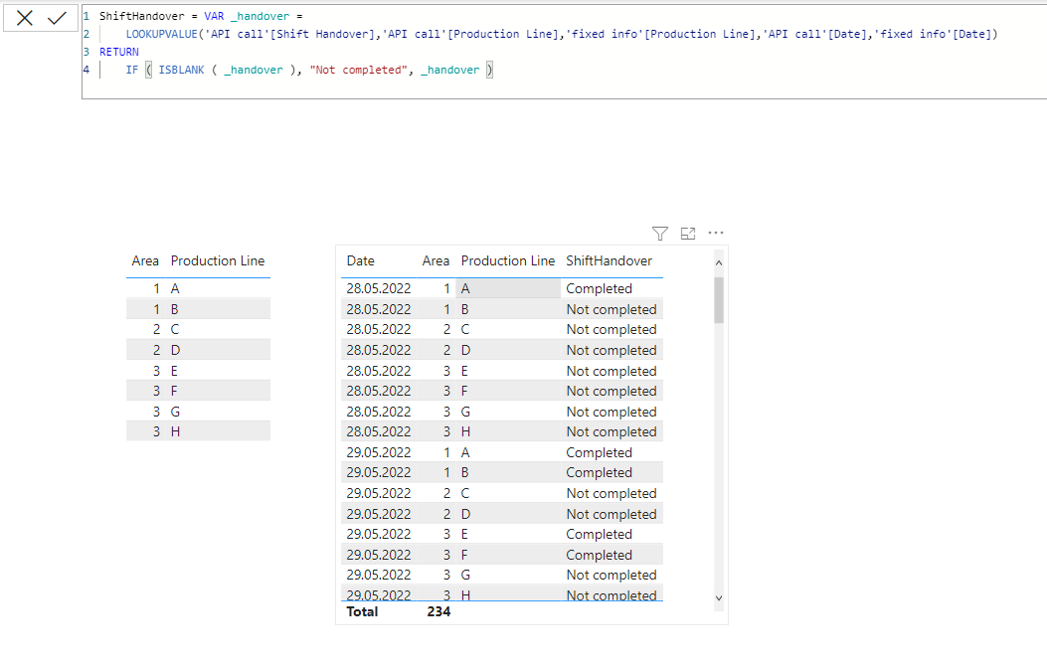Select the Not completed cell for line B
The width and height of the screenshot is (1047, 671).
[x=611, y=308]
